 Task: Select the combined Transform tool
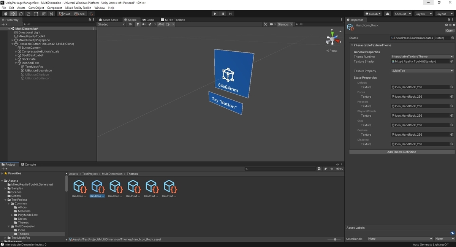coord(44,14)
